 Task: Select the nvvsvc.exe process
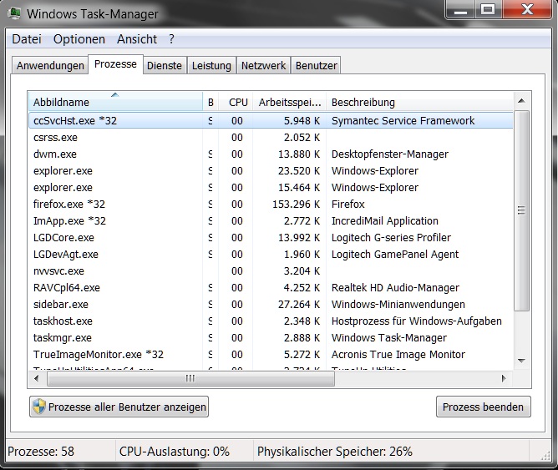click(271, 271)
